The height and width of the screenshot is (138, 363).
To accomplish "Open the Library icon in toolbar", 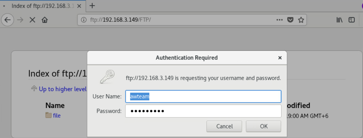I will 339,20.
